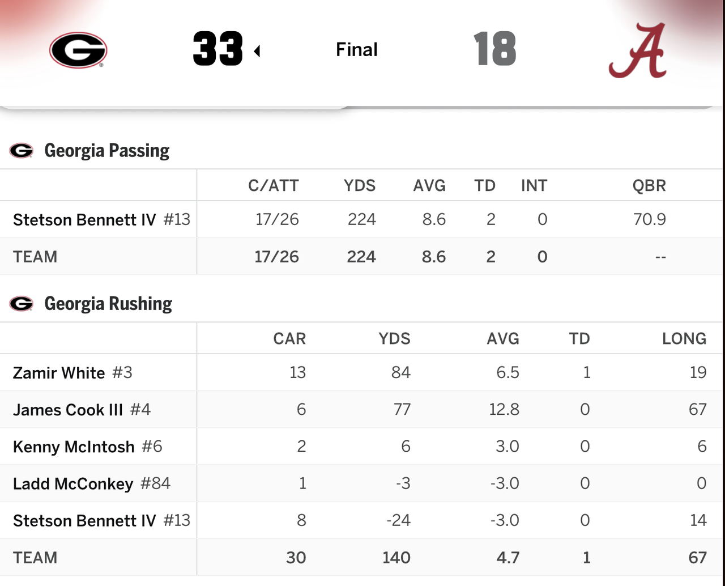Click the CAR column header
The width and height of the screenshot is (725, 586).
pos(289,339)
